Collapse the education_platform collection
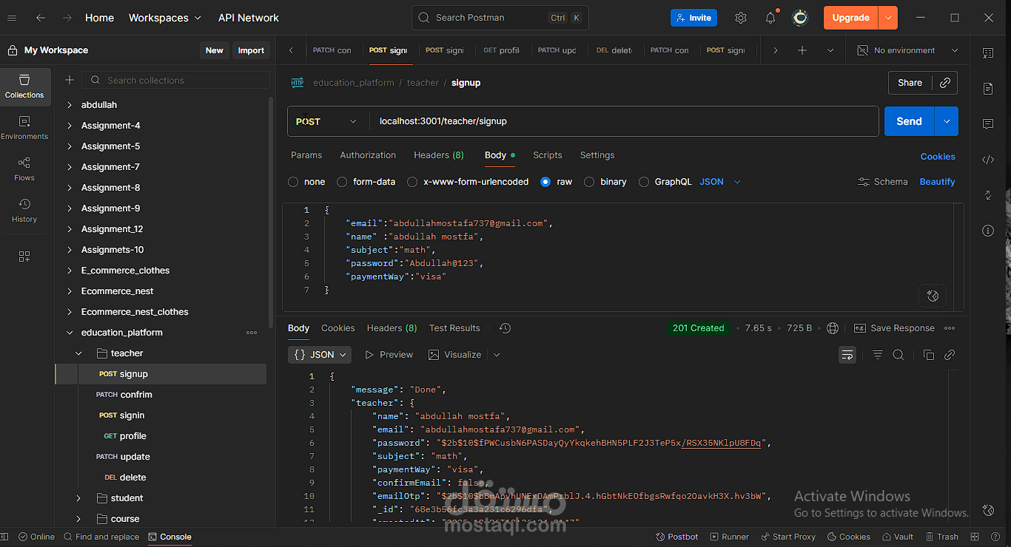 pos(70,333)
